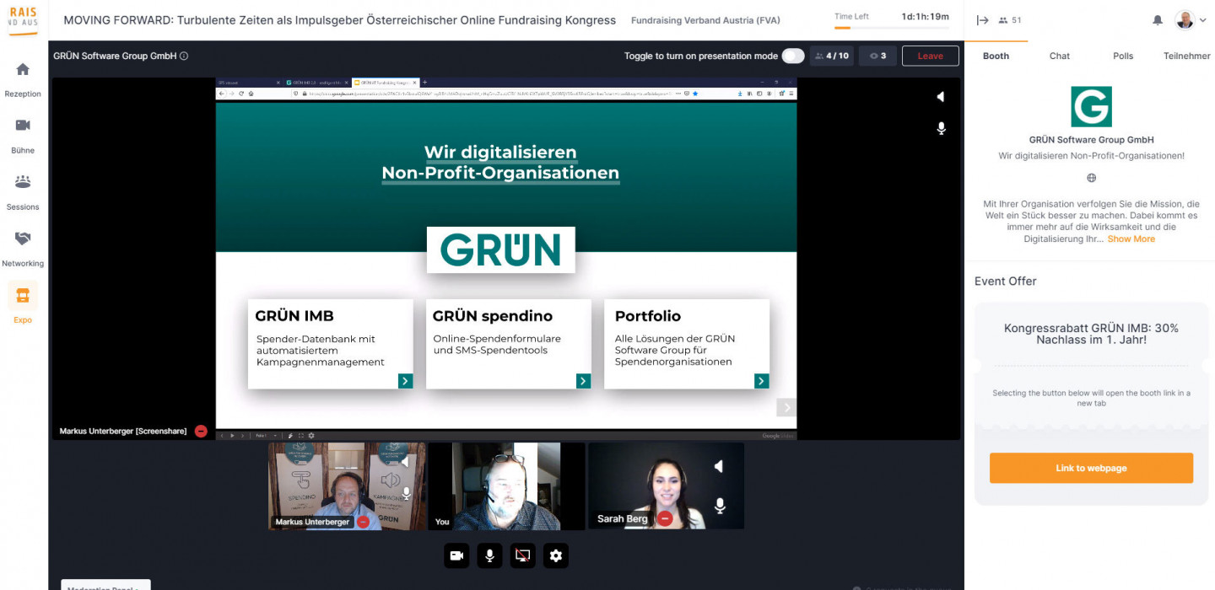Screen dimensions: 1215x590
Task: Select Markus Unterberger's video thumbnail
Action: [348, 486]
